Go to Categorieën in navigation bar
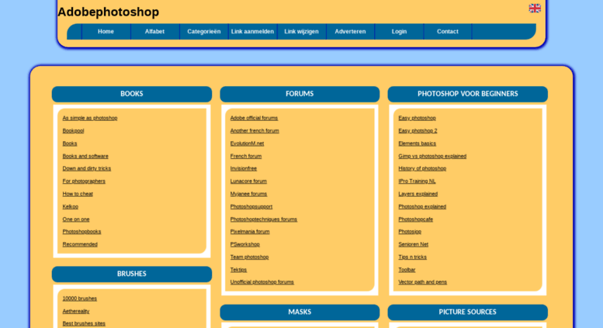This screenshot has height=328, width=603. [x=204, y=32]
